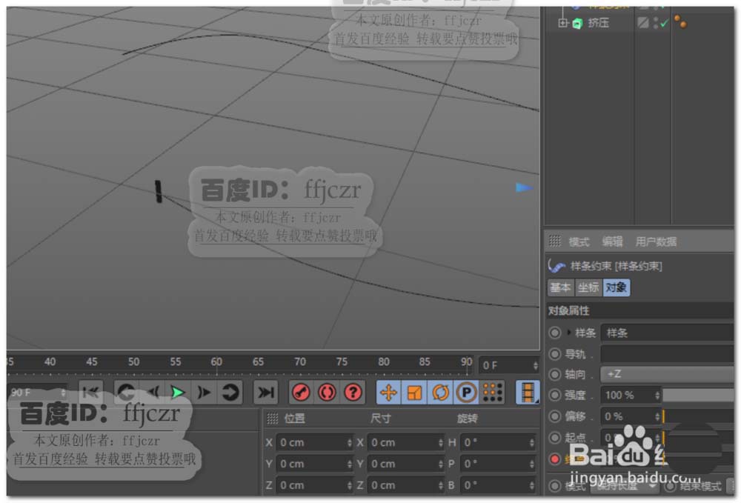The image size is (741, 503).
Task: Open the 用户数据 menu
Action: point(656,241)
